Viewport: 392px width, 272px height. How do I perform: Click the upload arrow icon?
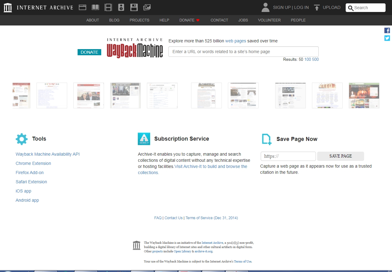pyautogui.click(x=317, y=8)
